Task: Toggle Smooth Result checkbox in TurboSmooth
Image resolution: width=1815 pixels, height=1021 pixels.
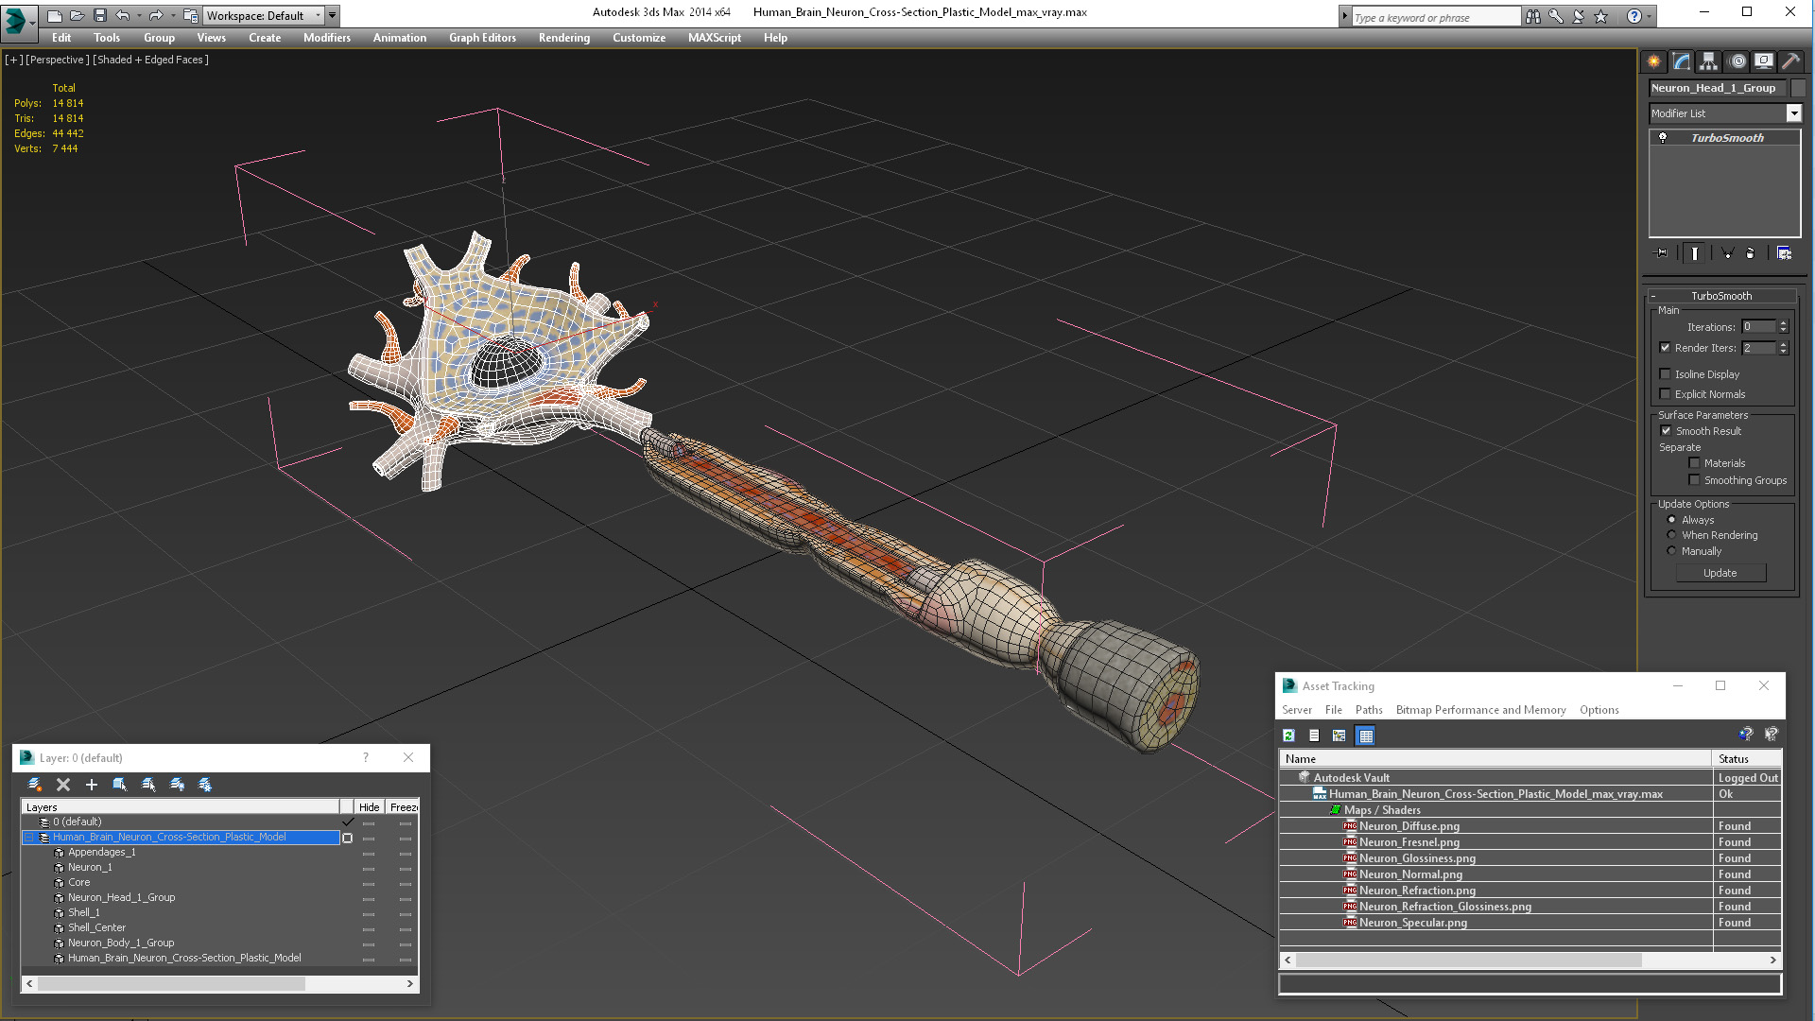Action: click(1666, 430)
